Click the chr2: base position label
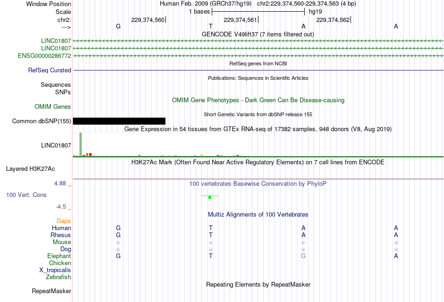Viewport: 444px width, 302px height. click(x=64, y=20)
